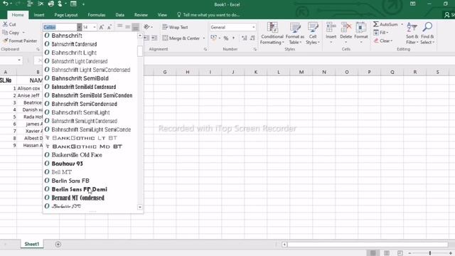Click the Undo arrow in quick access toolbar
The image size is (455, 256).
(5, 4)
